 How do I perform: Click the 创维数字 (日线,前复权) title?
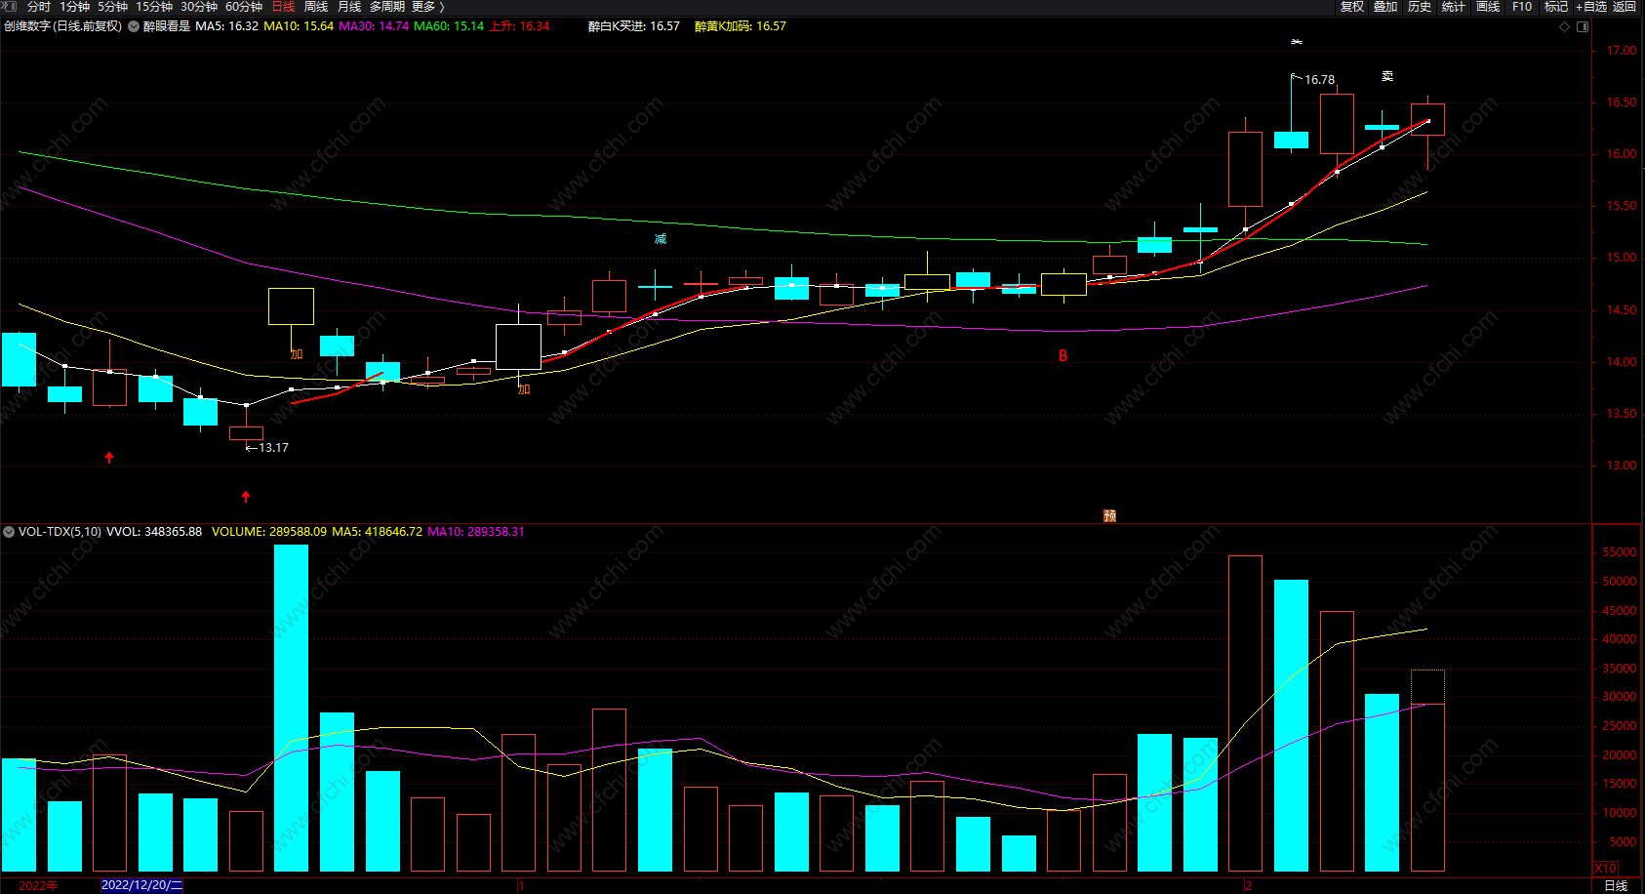[x=62, y=26]
